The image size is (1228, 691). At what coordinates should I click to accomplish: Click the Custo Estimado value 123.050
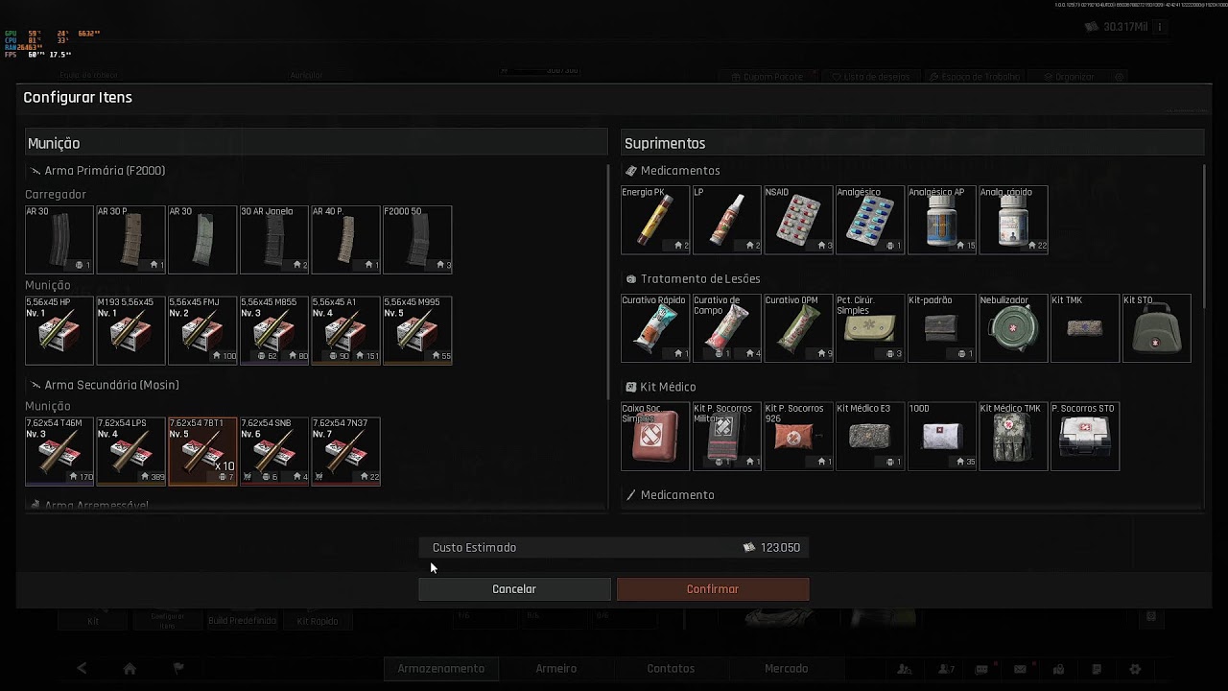pos(780,548)
